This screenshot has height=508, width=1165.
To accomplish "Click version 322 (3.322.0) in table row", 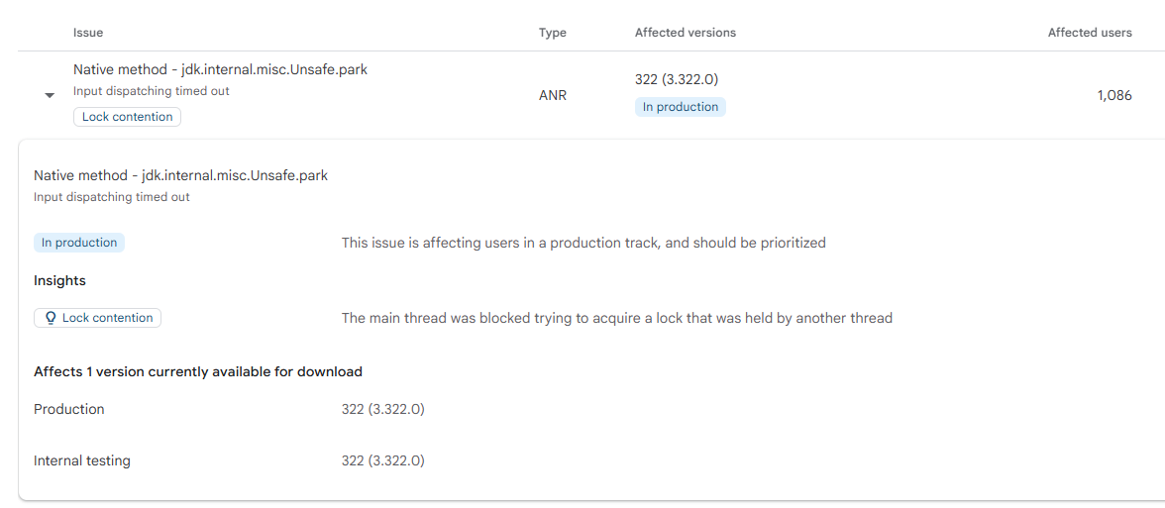I will pyautogui.click(x=676, y=80).
